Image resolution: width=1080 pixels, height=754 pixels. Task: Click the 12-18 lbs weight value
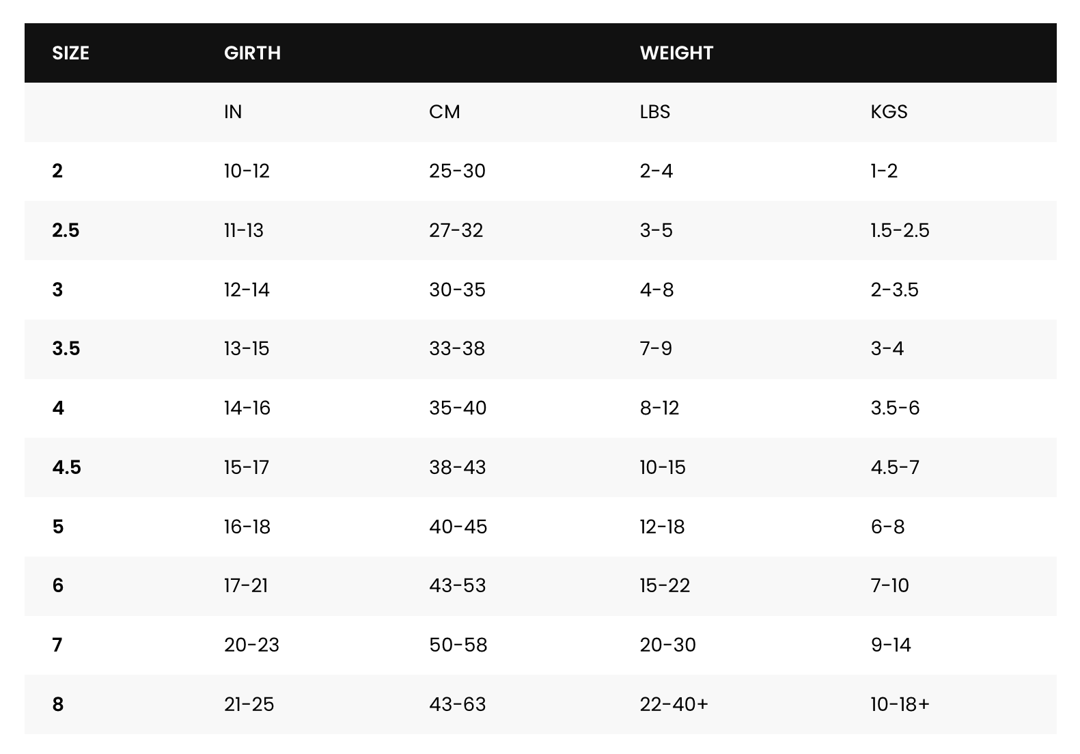point(662,527)
